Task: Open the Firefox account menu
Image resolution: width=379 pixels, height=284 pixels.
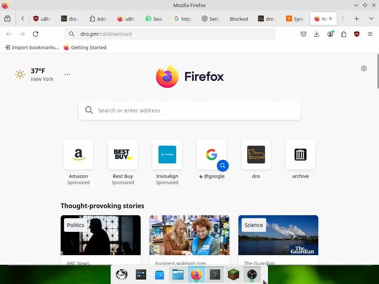Action: tap(330, 34)
